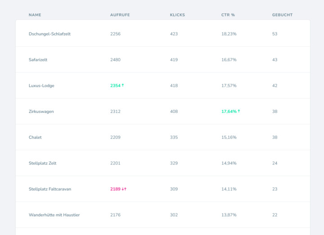This screenshot has width=324, height=235.
Task: Click the 18,23% CTR value
Action: (x=229, y=34)
